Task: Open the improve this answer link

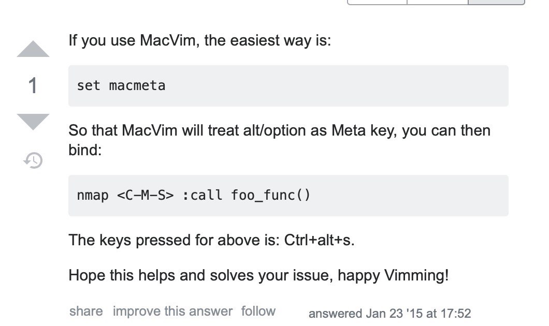Action: tap(172, 311)
